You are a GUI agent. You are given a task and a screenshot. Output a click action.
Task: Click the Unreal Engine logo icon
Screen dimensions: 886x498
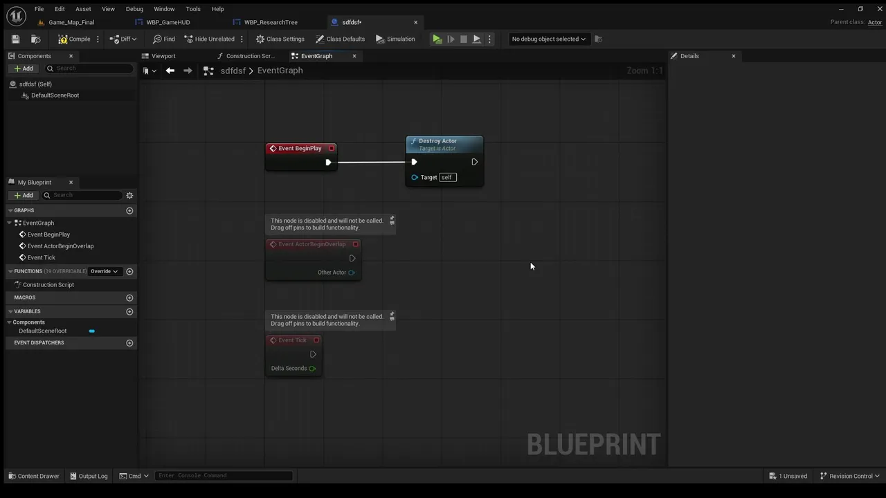pyautogui.click(x=15, y=15)
